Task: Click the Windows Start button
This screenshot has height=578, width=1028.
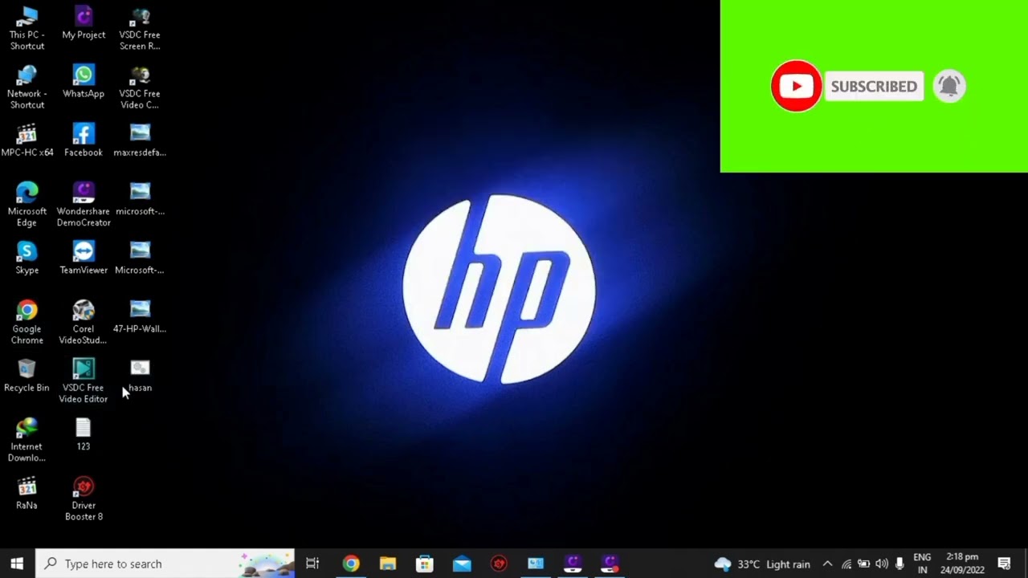Action: click(x=17, y=564)
